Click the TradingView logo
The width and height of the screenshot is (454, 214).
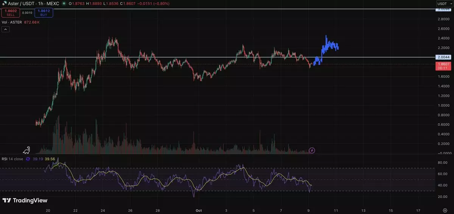click(x=25, y=200)
